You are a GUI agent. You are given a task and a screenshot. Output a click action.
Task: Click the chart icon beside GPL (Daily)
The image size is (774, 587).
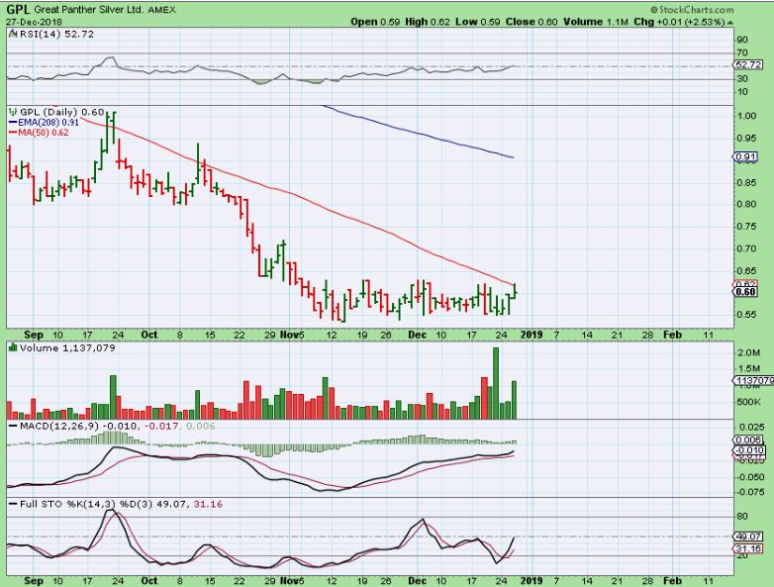click(x=11, y=111)
